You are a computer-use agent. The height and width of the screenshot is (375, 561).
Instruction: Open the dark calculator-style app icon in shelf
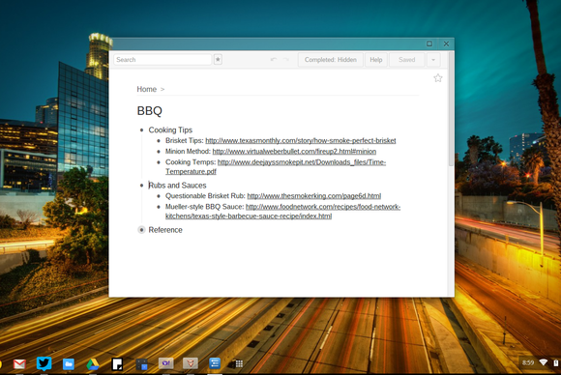click(x=141, y=364)
